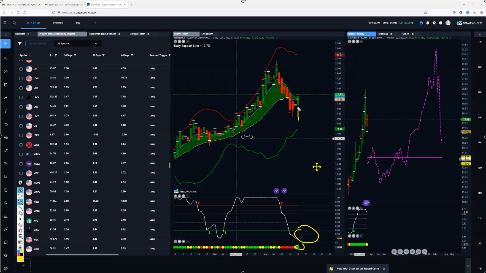Select arrow pointer in annotation toolbar
The image size is (486, 273).
20,196
